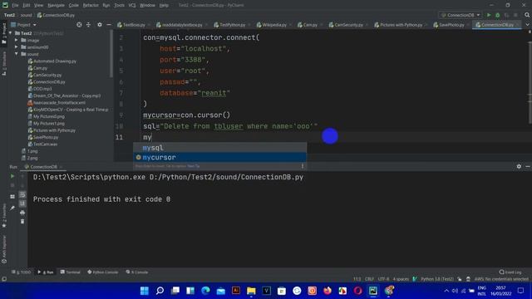Open the Windows Start menu
532x299 pixels.
coord(144,291)
